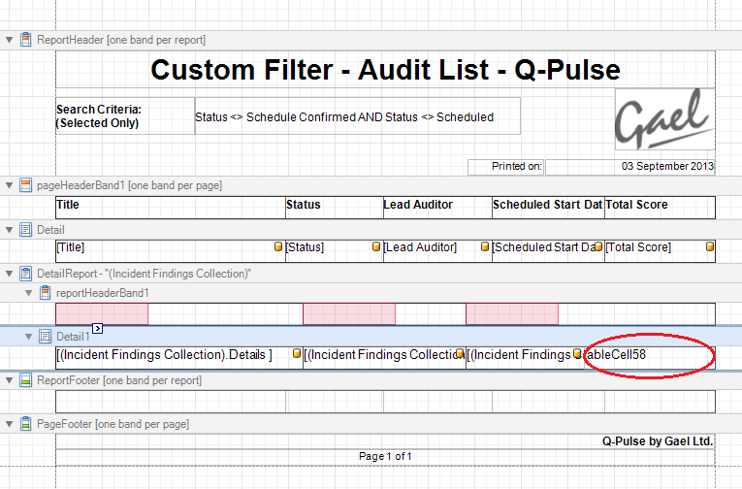Click the pageHeaderBand1 band icon
The image size is (742, 489).
pos(26,185)
